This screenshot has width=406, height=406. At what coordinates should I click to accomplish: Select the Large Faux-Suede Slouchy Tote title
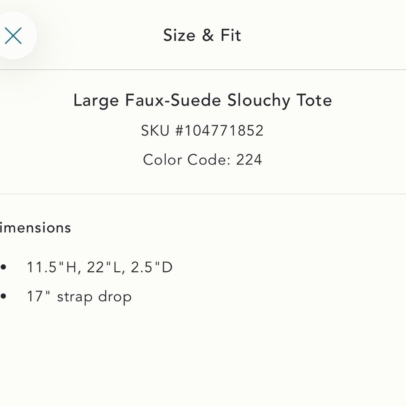pyautogui.click(x=203, y=100)
